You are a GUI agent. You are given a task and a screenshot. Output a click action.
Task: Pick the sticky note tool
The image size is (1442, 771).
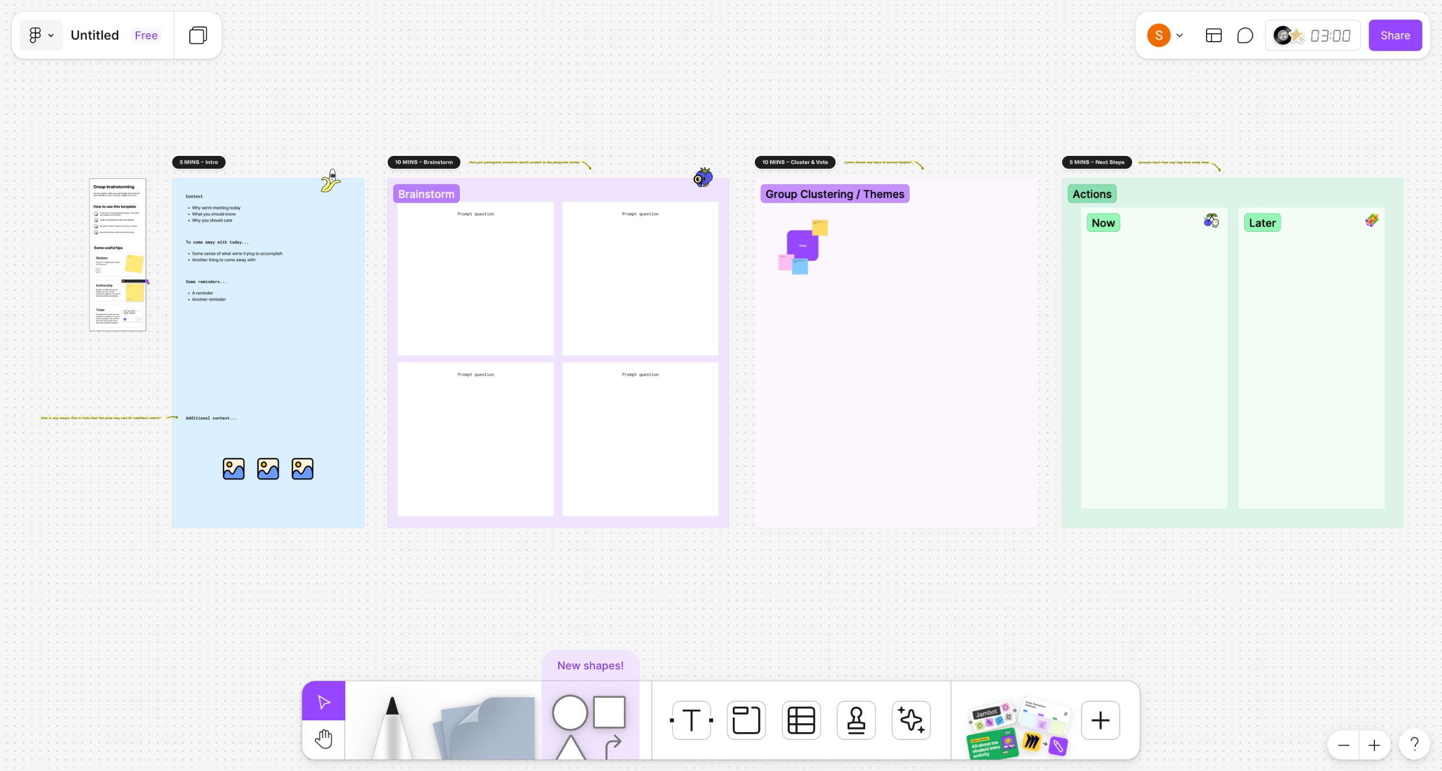(488, 729)
